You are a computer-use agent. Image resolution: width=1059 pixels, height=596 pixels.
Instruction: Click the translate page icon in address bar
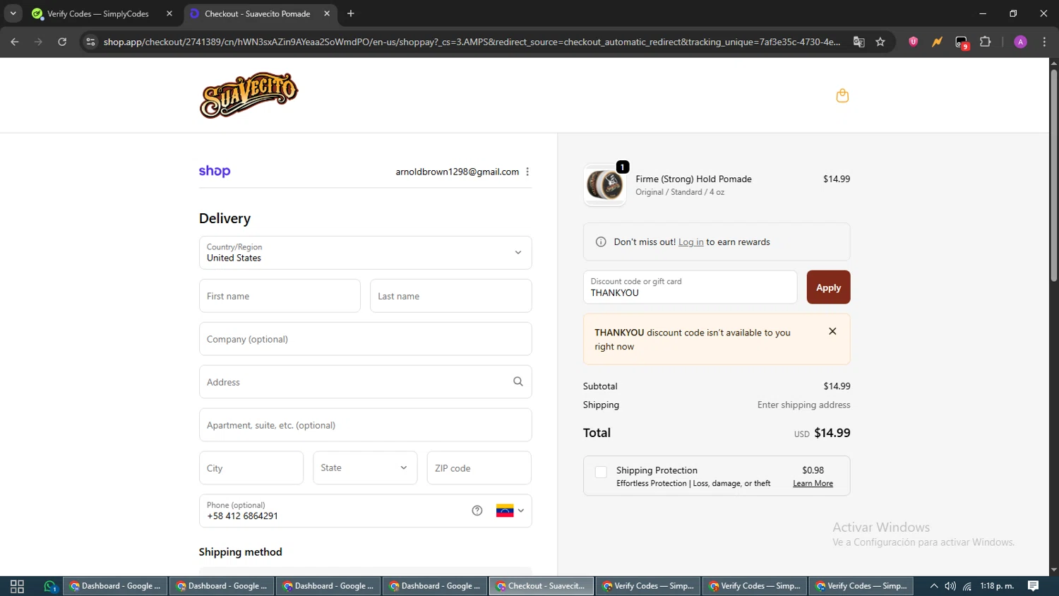(x=859, y=42)
